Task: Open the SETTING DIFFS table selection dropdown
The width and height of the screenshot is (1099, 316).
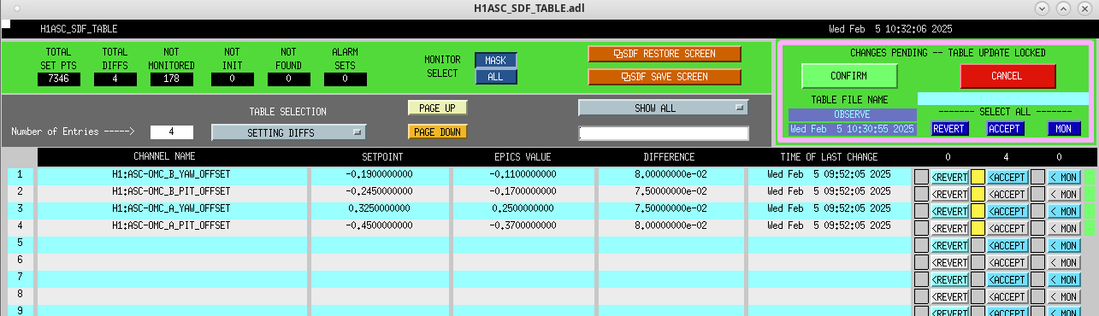Action: (289, 132)
